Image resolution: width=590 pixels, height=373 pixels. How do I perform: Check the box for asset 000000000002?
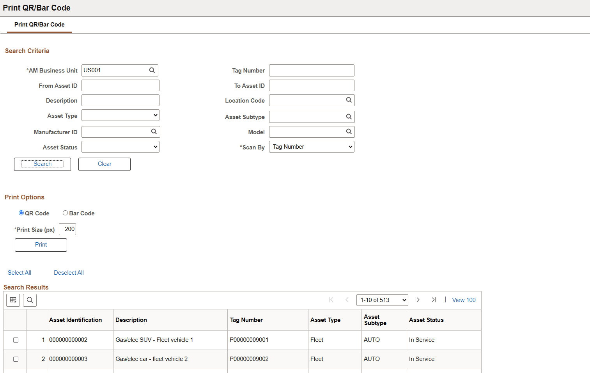click(16, 340)
